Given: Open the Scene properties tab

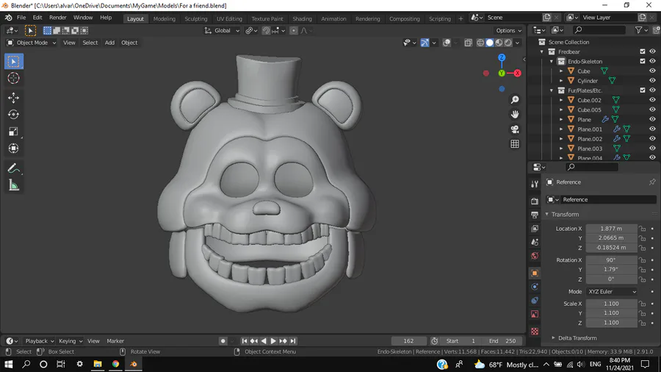Looking at the screenshot, I should click(x=535, y=242).
